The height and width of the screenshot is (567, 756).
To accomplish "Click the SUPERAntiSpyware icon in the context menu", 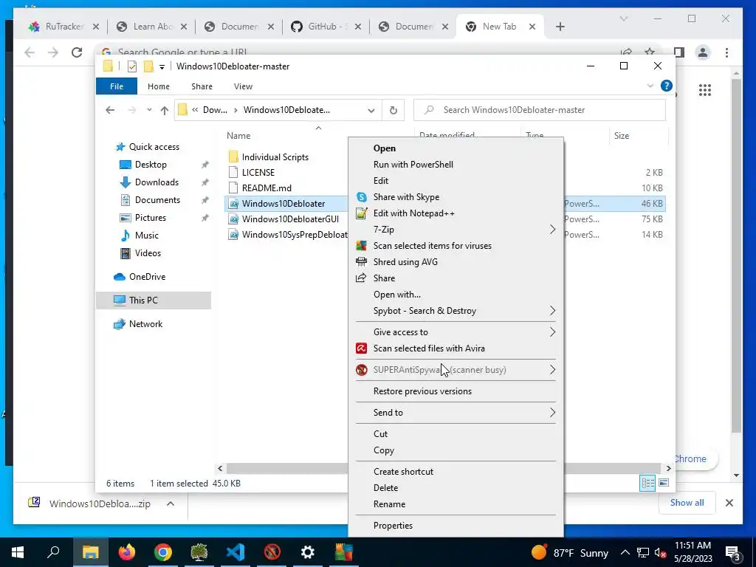I will [361, 370].
